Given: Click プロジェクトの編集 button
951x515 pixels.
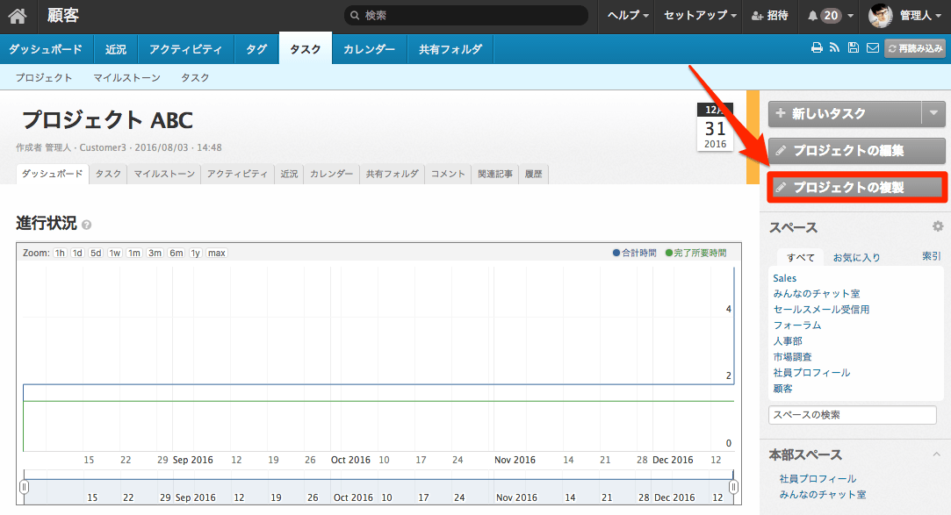Looking at the screenshot, I should tap(856, 150).
